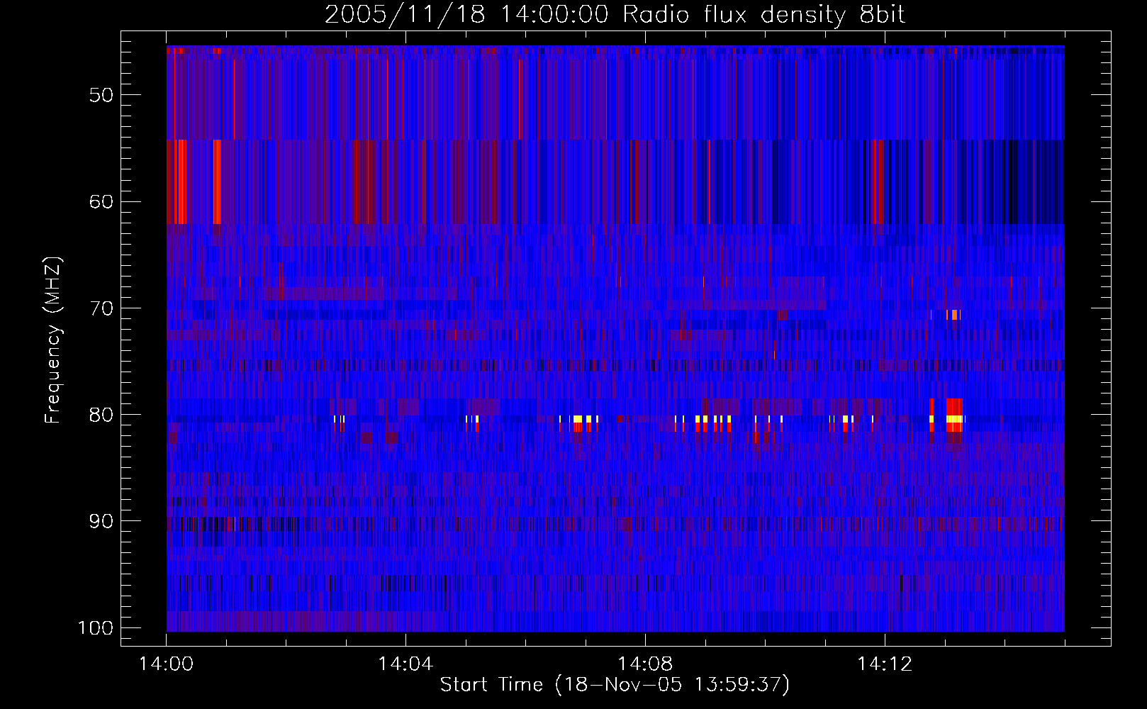Click the '14:04' time tick label

[405, 664]
